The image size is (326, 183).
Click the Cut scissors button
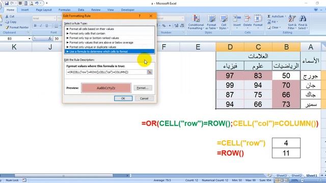click(x=10, y=16)
